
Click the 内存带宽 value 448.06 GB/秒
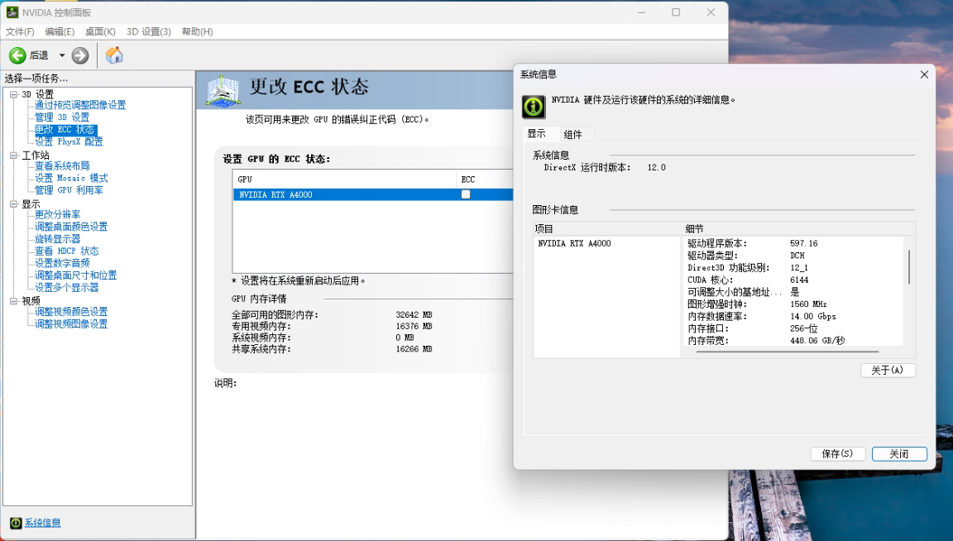[x=817, y=341]
